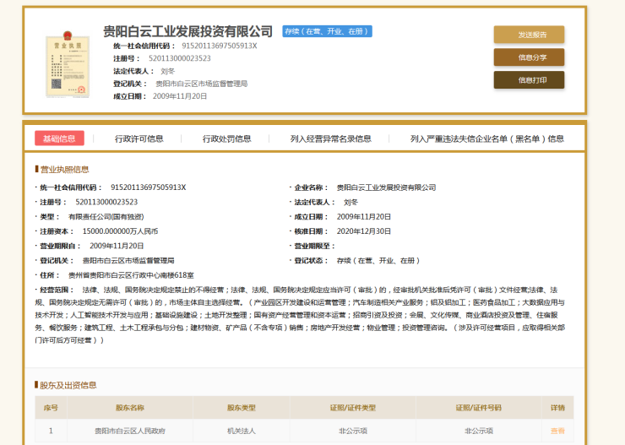Click the 营业执照信息 section heading

click(64, 170)
